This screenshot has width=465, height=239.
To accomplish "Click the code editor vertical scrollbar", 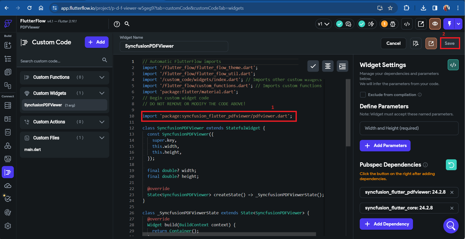I will click(x=348, y=112).
